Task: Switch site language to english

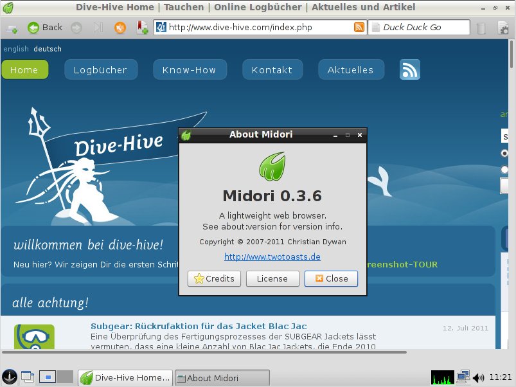Action: [16, 49]
